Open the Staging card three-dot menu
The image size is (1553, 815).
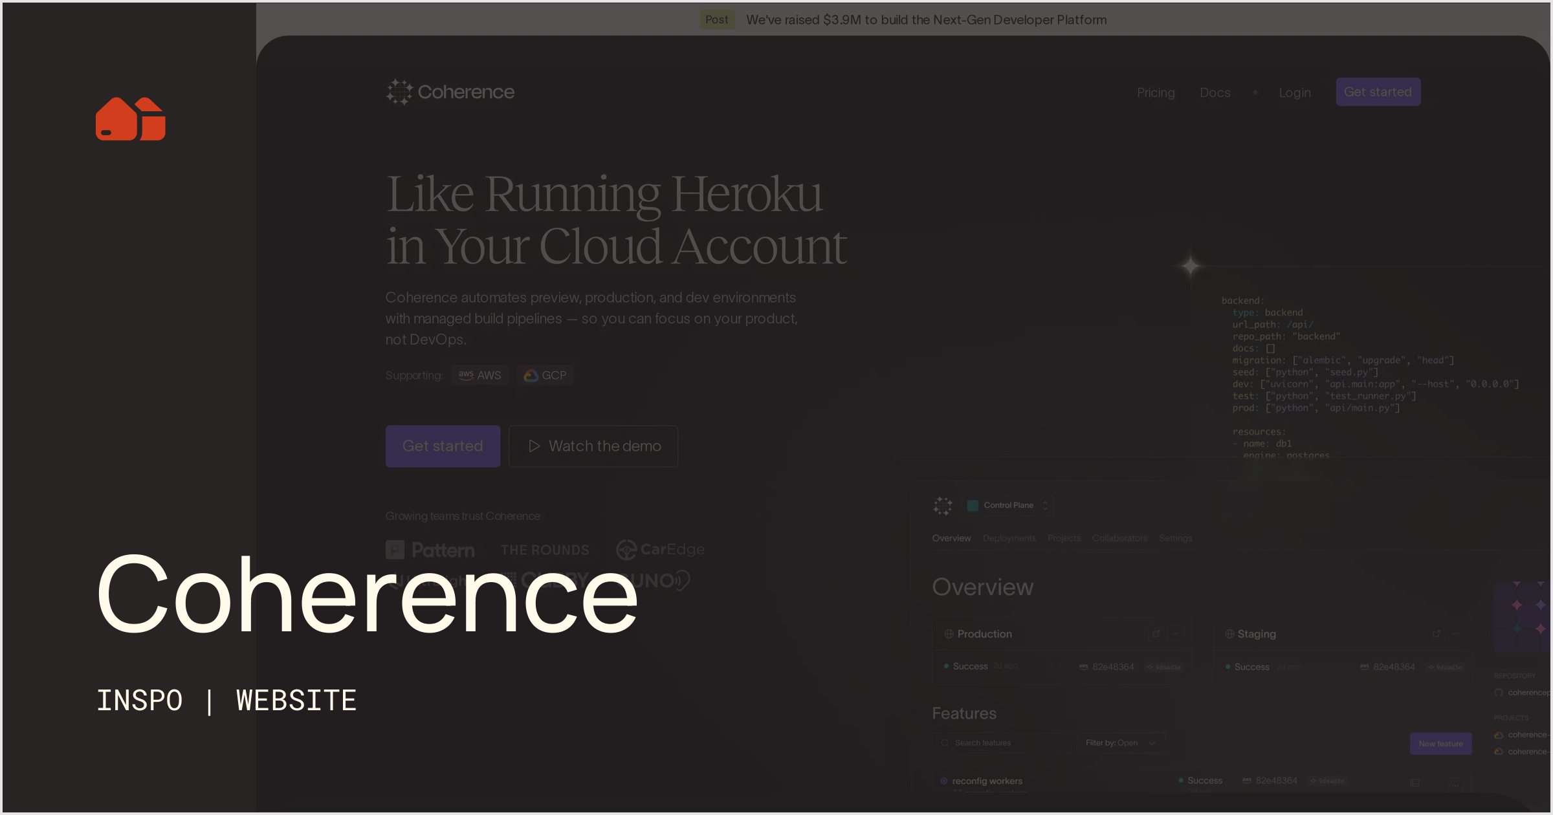point(1456,634)
